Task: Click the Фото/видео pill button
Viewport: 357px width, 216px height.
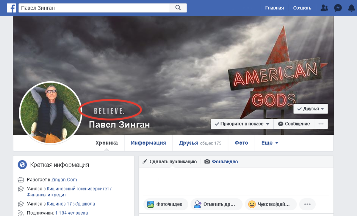Action: [x=166, y=204]
